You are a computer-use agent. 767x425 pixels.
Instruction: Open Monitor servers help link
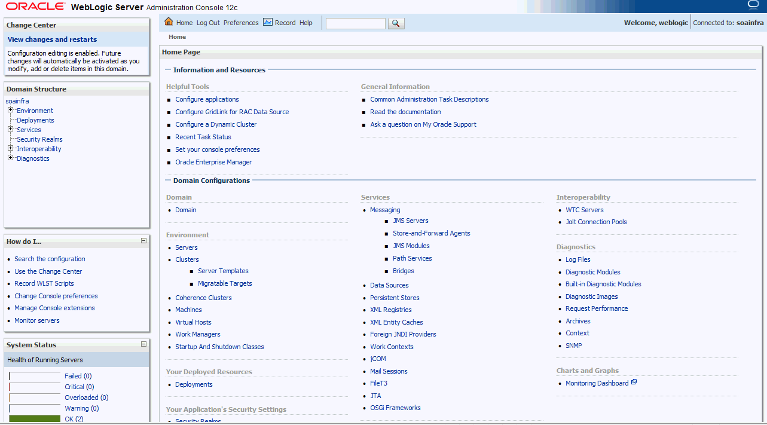point(37,320)
